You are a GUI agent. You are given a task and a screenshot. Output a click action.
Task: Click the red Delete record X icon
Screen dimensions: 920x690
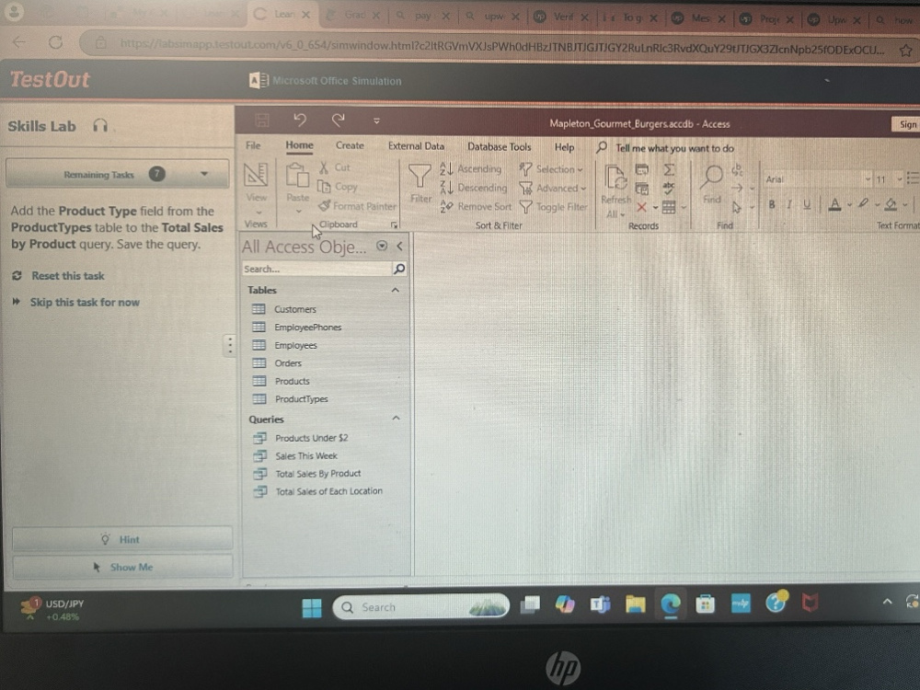(x=641, y=207)
